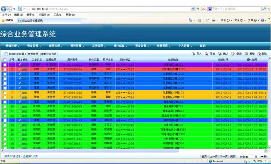Go to 下一页 (next page)
This screenshot has width=271, height=164.
[x=224, y=157]
